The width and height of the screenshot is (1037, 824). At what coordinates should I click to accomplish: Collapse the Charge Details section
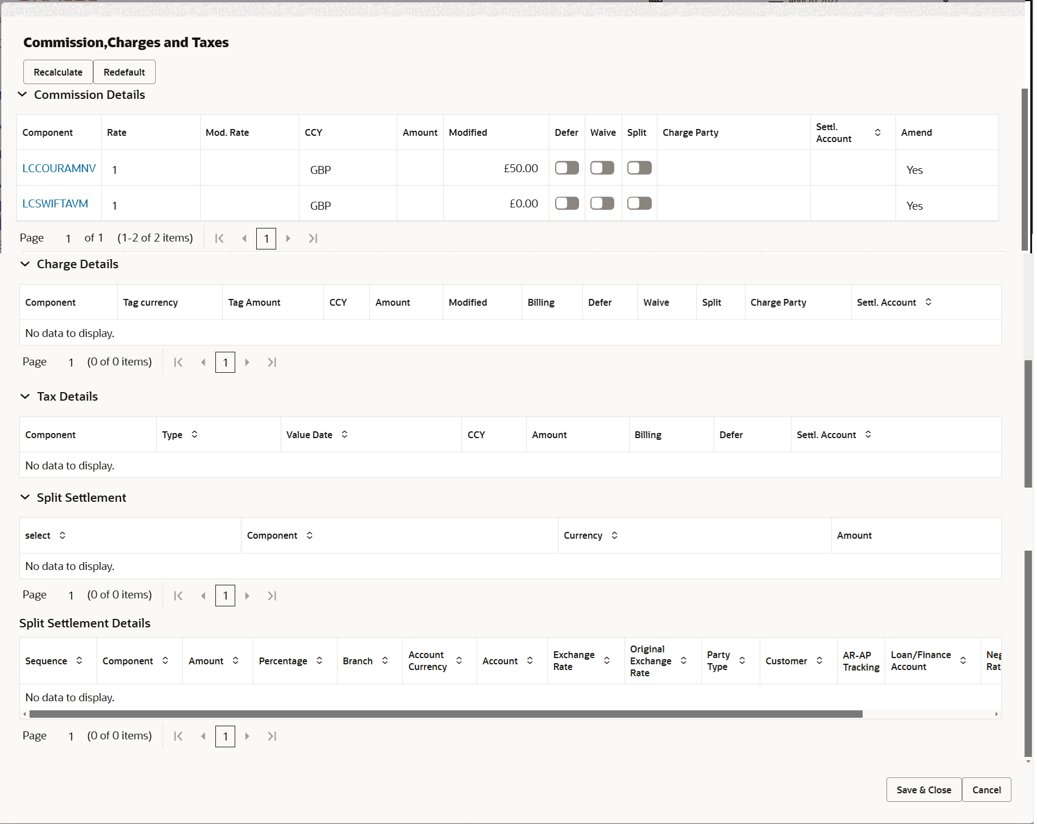pyautogui.click(x=25, y=264)
